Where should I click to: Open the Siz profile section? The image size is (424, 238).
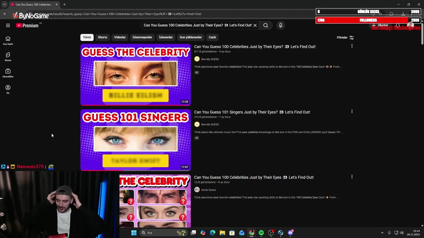coord(8,89)
